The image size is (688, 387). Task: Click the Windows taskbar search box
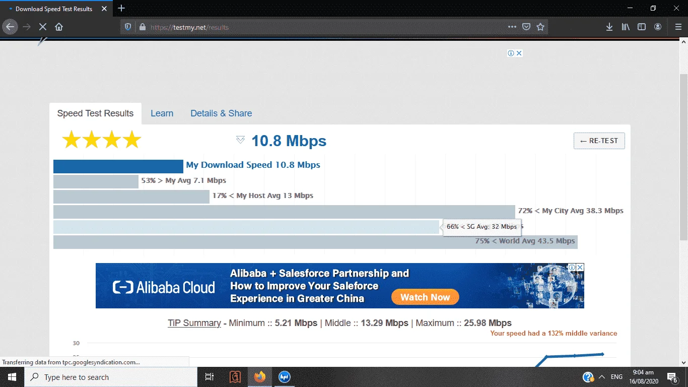tap(111, 377)
